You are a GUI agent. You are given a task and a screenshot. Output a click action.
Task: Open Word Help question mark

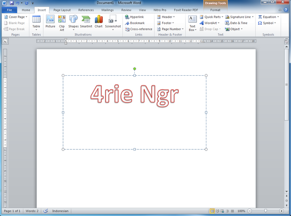286,10
